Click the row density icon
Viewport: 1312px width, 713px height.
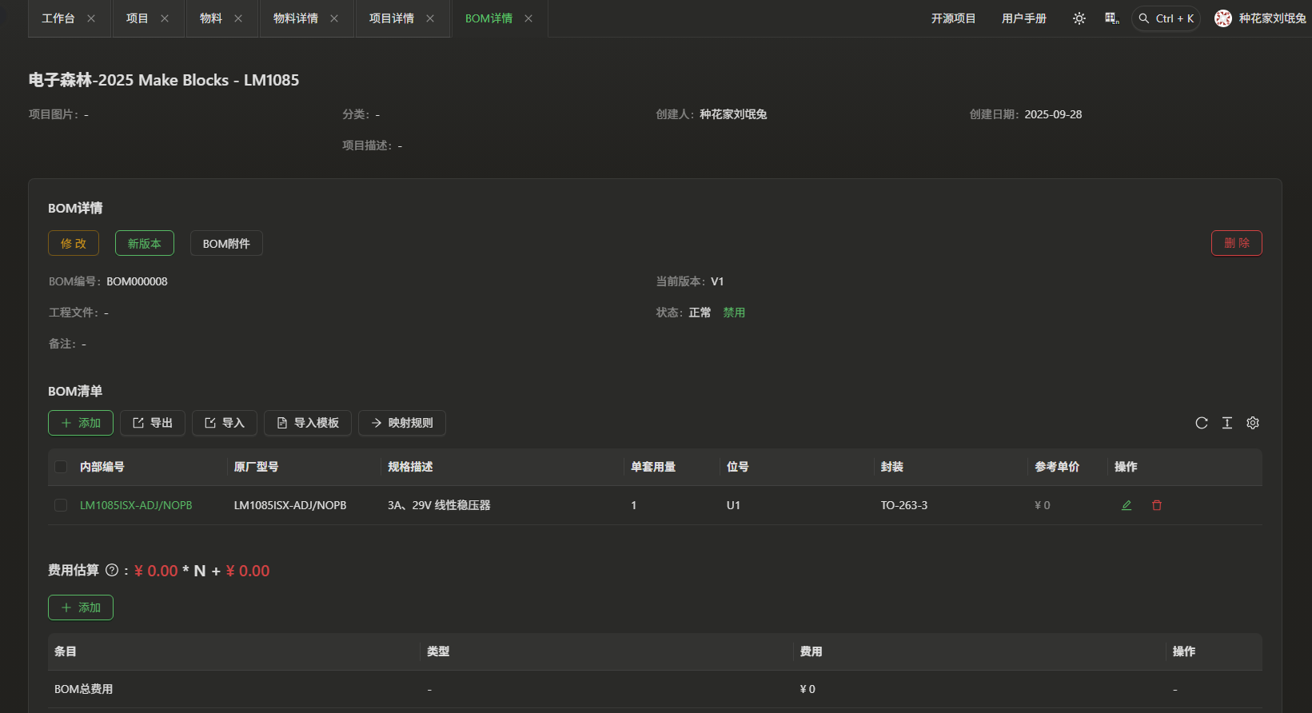coord(1227,423)
